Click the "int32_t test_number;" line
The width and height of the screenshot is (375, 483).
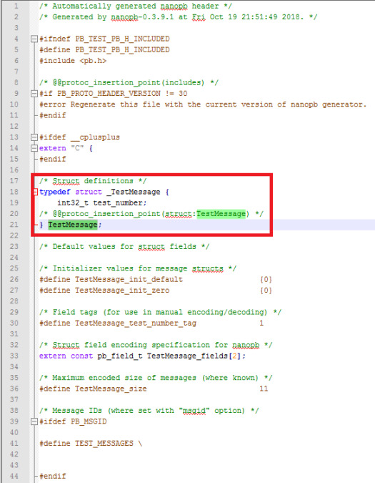(x=101, y=203)
